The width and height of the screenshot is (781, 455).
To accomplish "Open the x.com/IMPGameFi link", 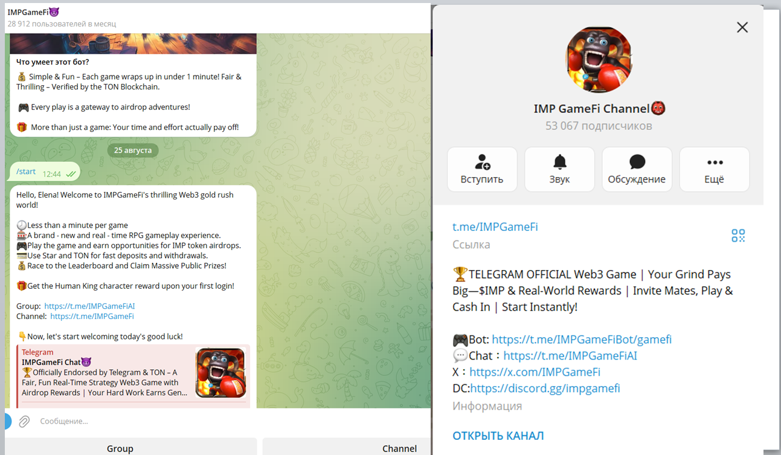I will coord(535,372).
